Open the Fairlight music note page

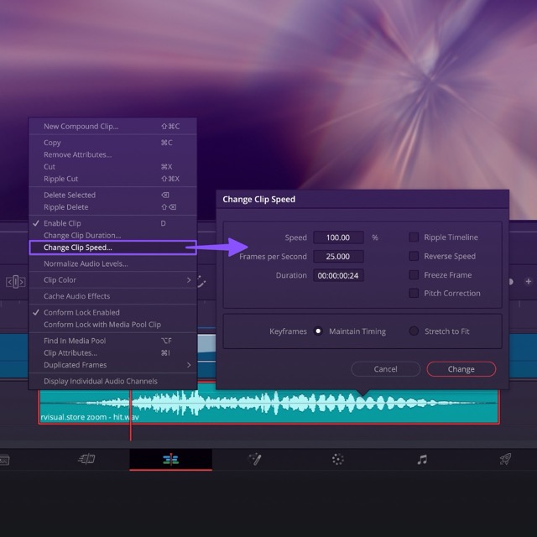pyautogui.click(x=422, y=459)
